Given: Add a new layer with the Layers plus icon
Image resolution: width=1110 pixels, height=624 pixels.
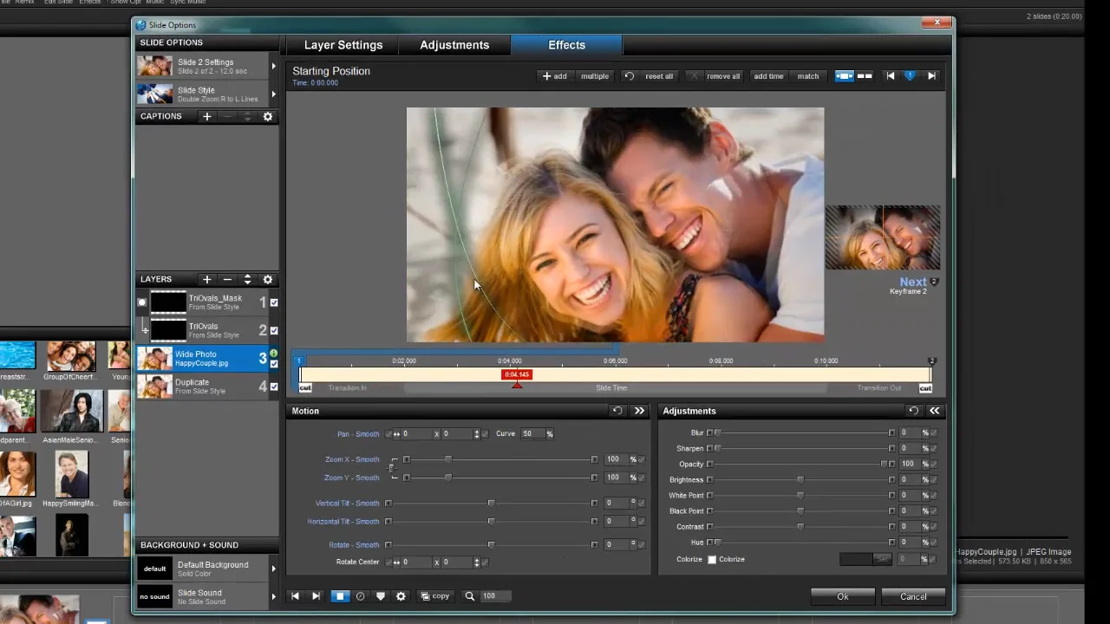Looking at the screenshot, I should pyautogui.click(x=206, y=279).
